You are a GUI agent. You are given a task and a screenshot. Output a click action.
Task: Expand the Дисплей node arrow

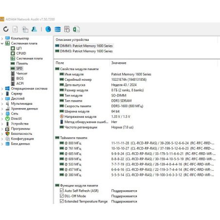2,99
